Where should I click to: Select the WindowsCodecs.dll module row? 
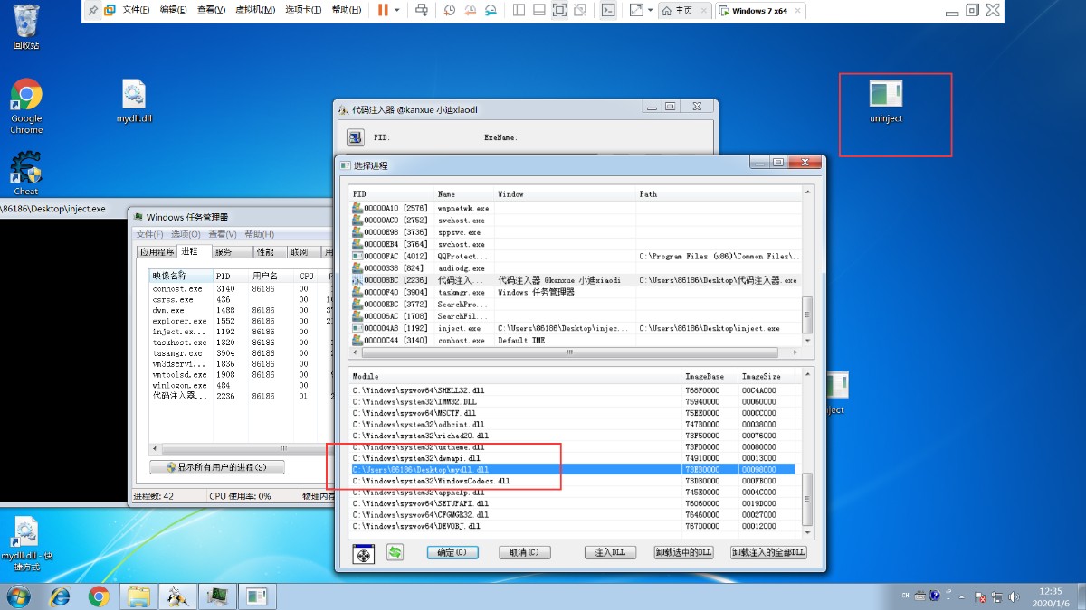(573, 482)
